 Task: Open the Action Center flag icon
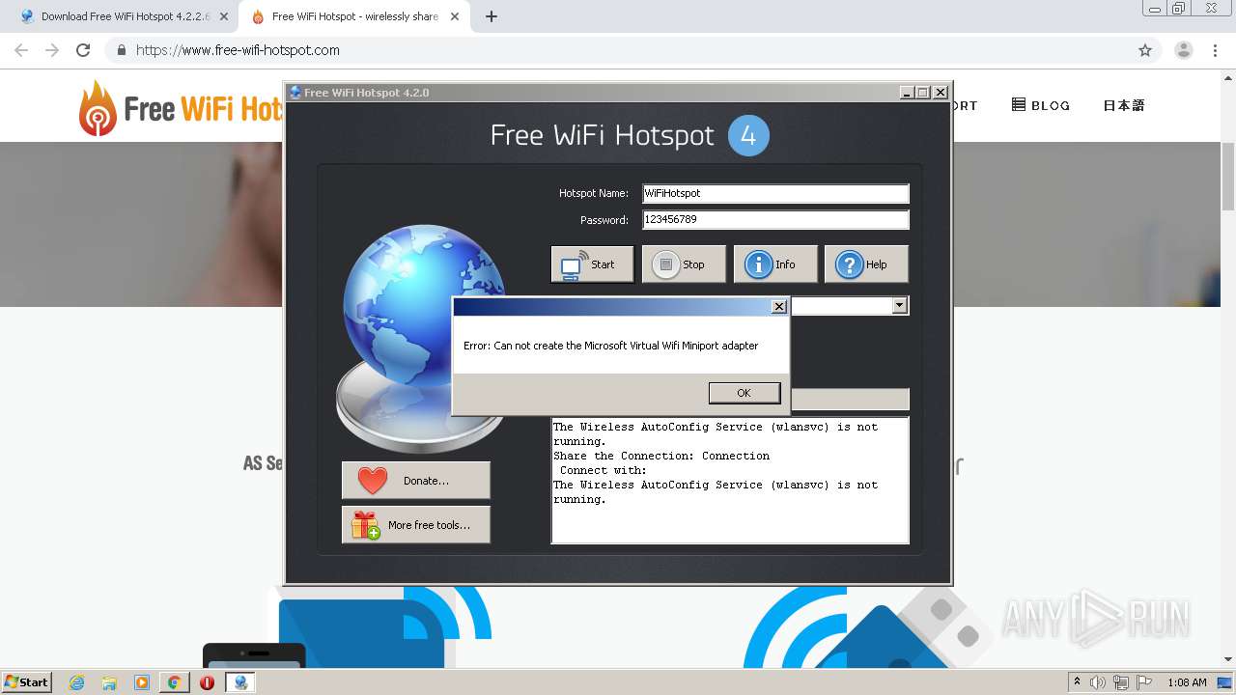(1144, 682)
